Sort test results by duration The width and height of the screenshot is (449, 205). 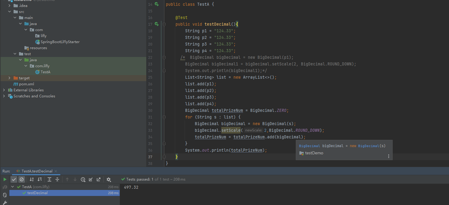[x=40, y=179]
